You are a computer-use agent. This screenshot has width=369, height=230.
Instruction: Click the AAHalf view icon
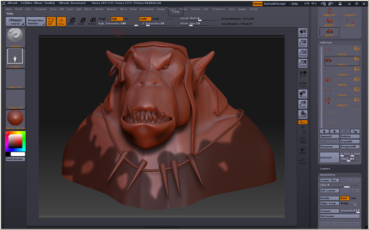303,63
